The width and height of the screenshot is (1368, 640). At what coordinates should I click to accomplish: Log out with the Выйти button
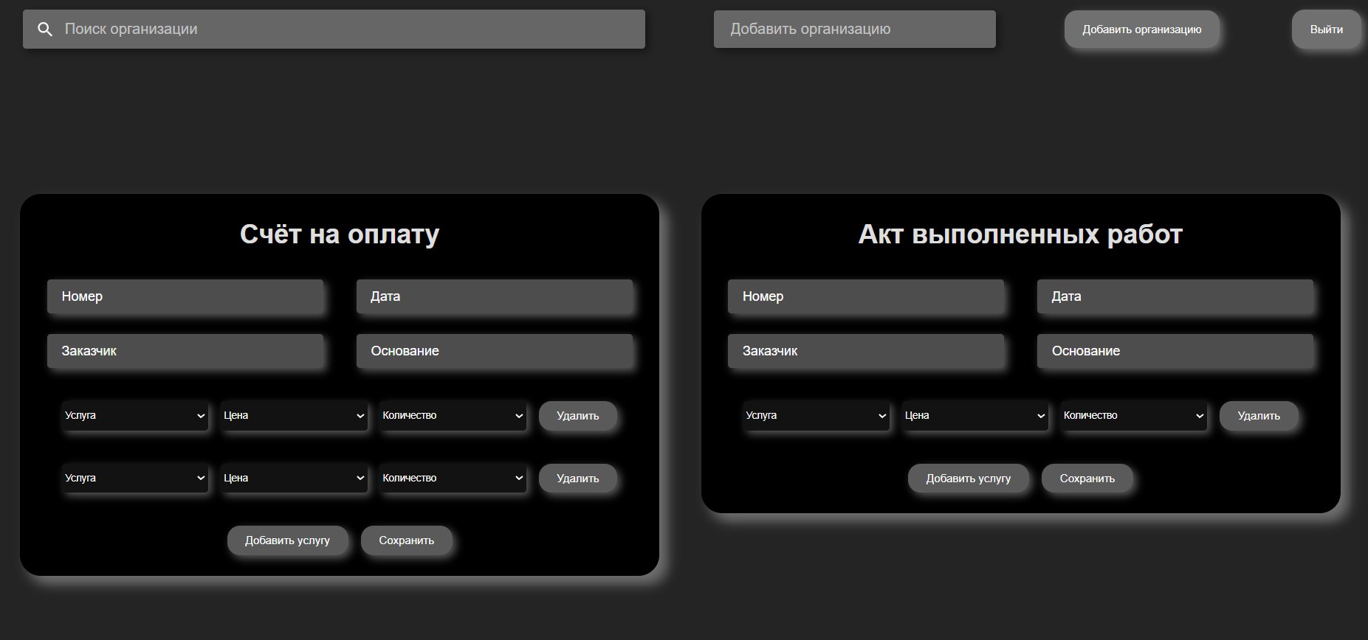pos(1326,29)
